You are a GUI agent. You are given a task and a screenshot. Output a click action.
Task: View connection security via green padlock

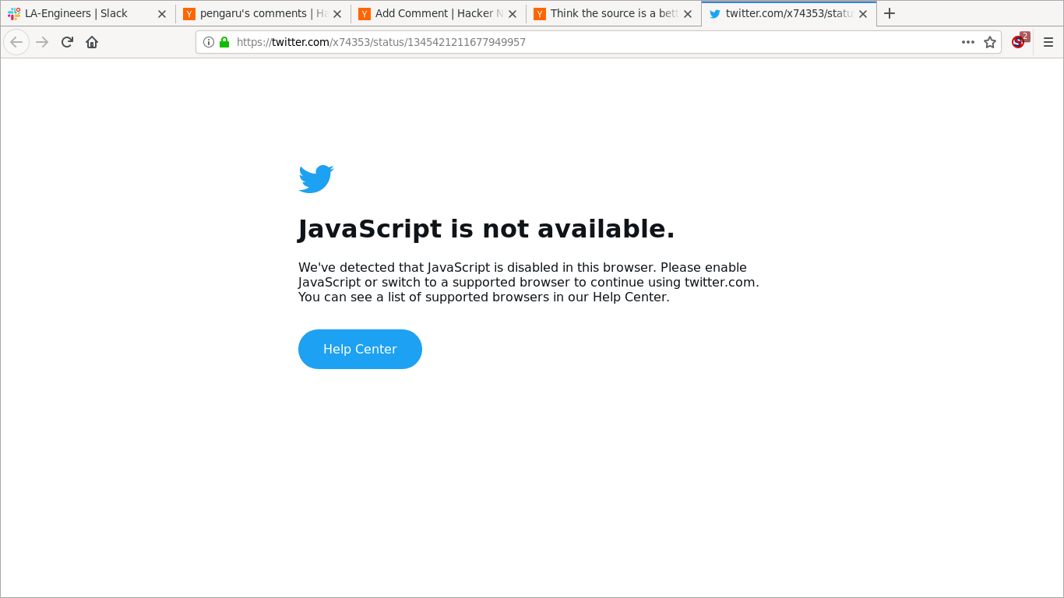pyautogui.click(x=224, y=42)
